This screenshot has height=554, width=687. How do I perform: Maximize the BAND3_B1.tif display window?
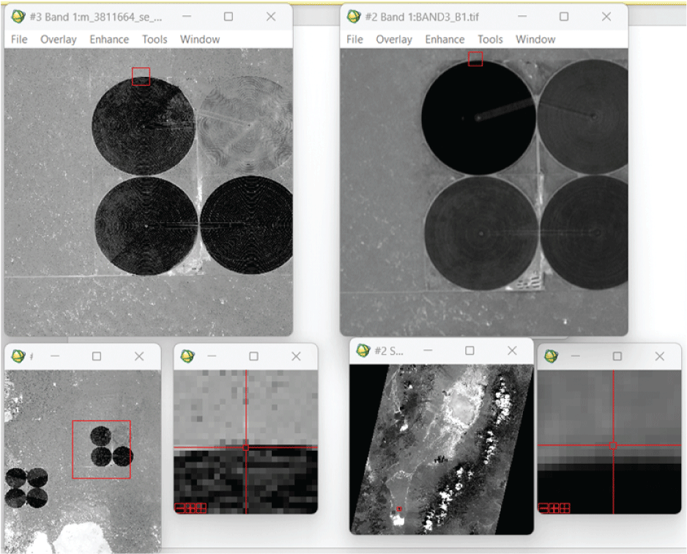pyautogui.click(x=564, y=17)
